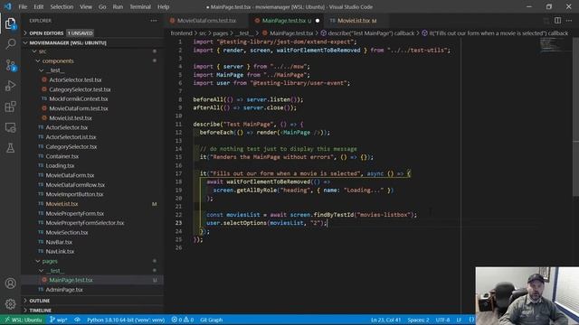Open Explorer panel more actions (...)

point(154,21)
